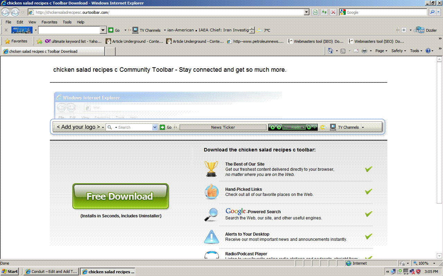Open the zoom level 100% dropdown
Image resolution: width=443 pixels, height=276 pixels.
434,263
